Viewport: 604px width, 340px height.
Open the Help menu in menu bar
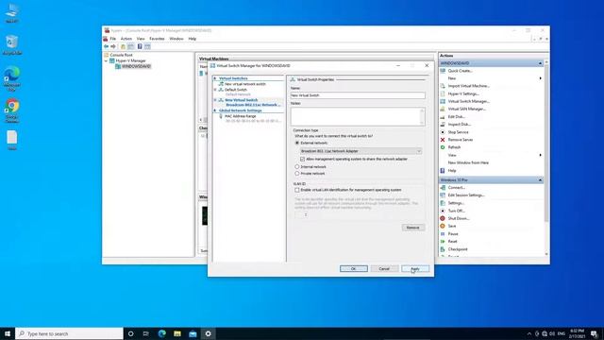pos(193,39)
